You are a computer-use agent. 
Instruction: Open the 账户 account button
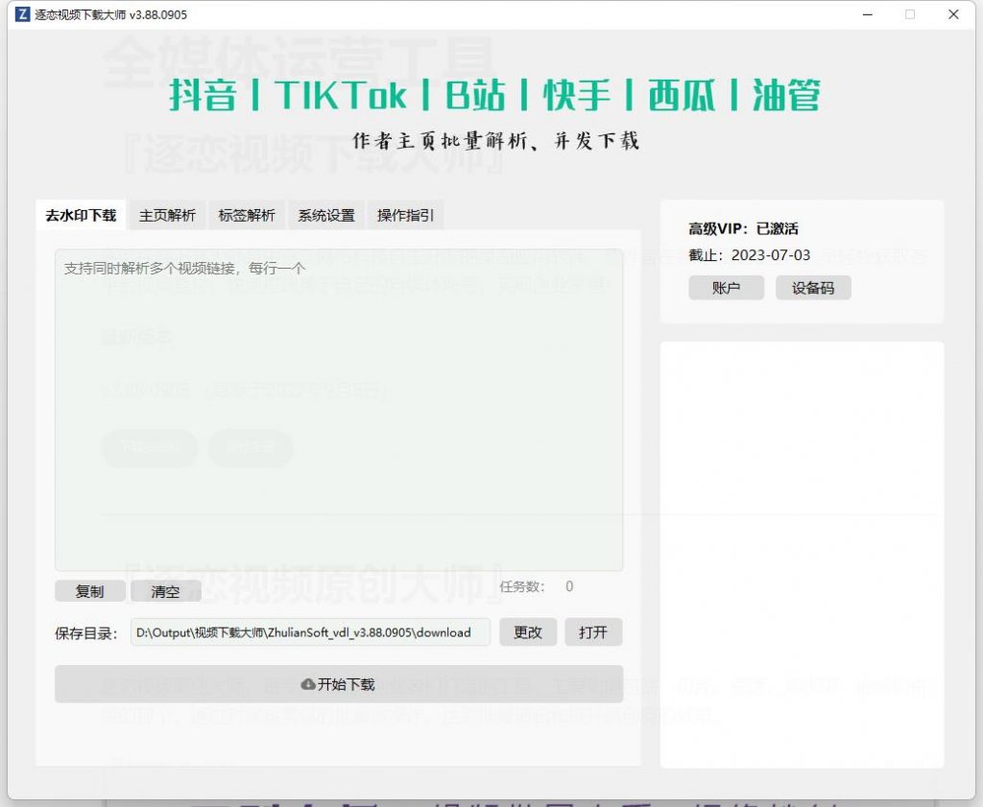(x=726, y=288)
